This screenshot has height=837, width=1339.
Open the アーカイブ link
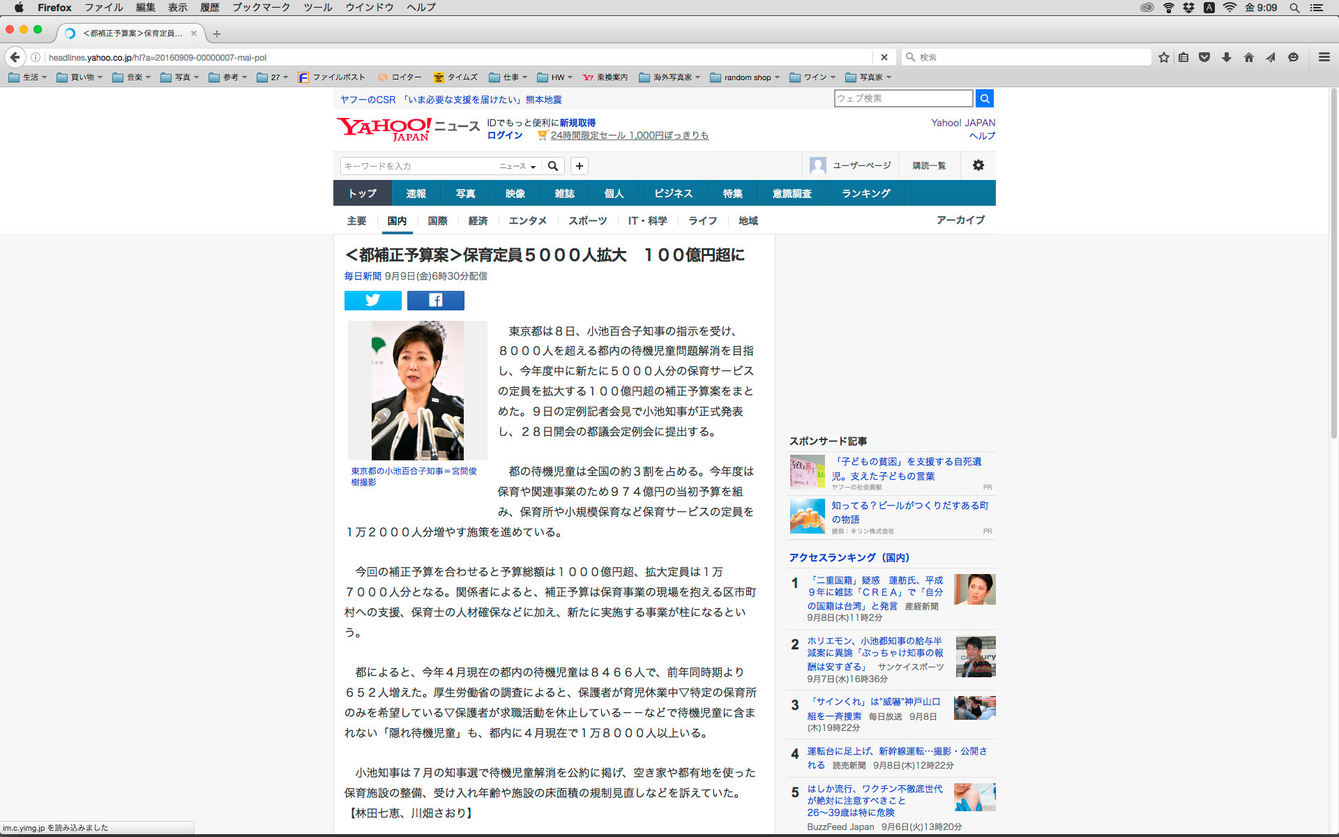tap(960, 220)
